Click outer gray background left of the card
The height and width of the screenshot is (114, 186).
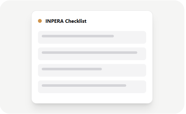(16, 57)
